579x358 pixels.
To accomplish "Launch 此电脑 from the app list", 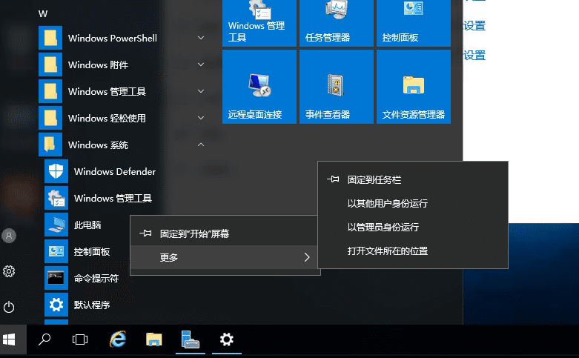I will pos(87,225).
